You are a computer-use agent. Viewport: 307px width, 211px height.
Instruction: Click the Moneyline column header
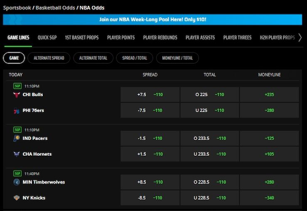[x=270, y=75]
